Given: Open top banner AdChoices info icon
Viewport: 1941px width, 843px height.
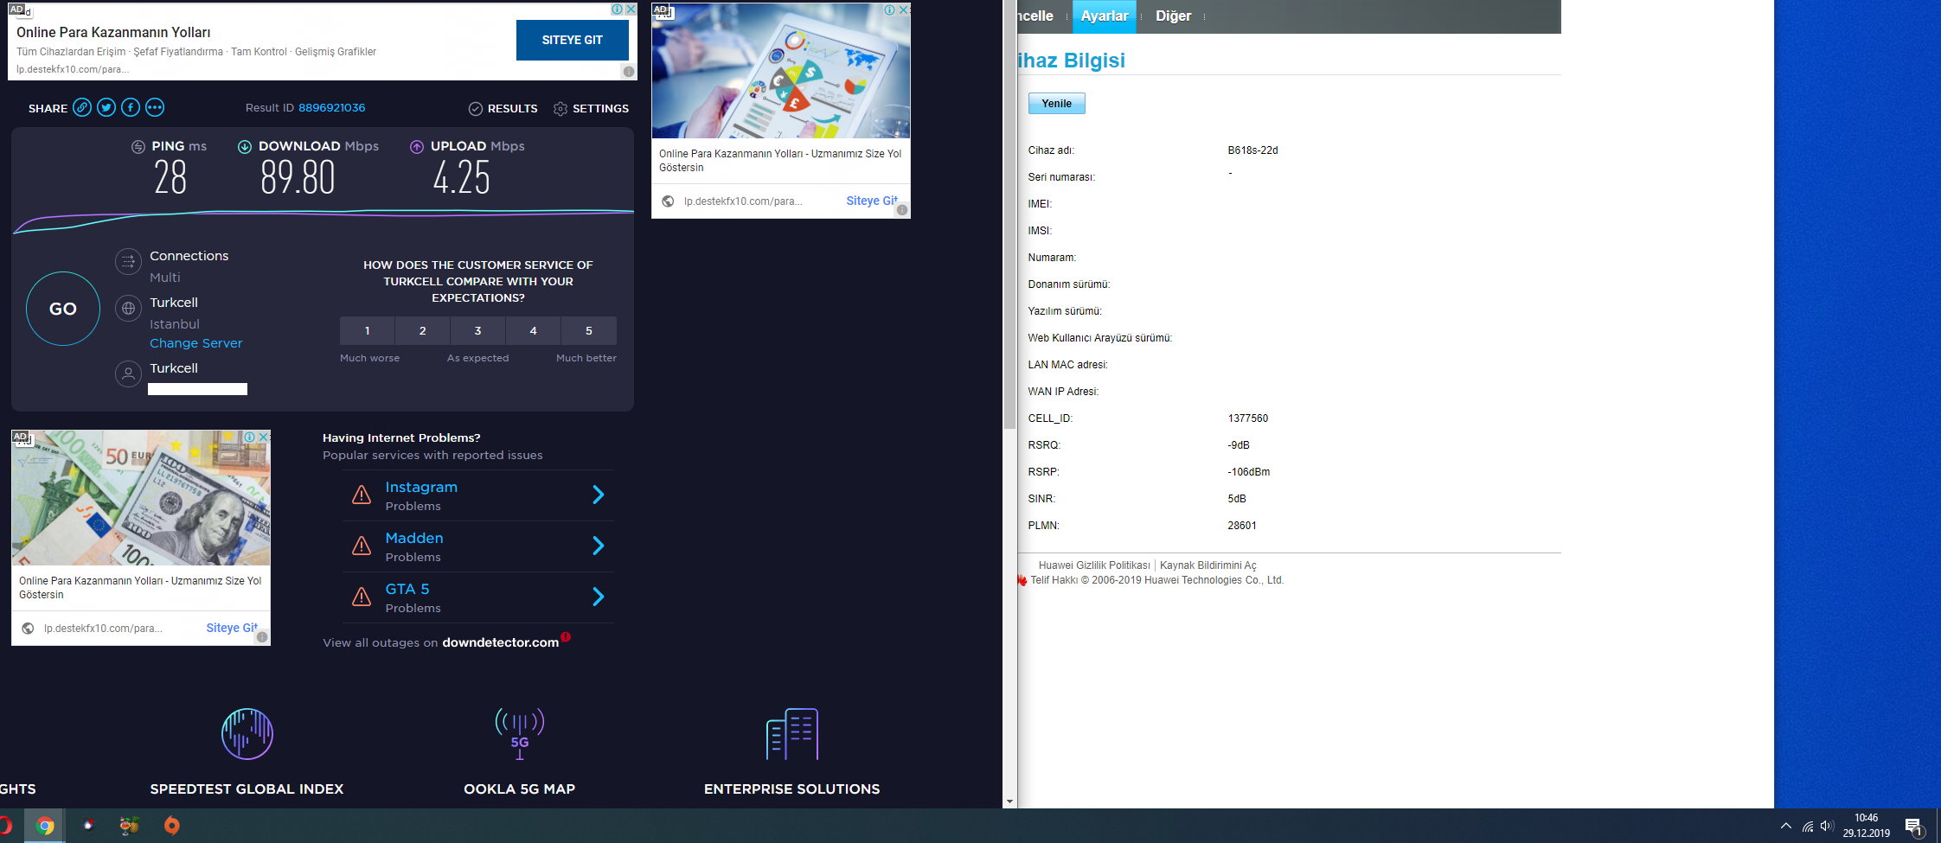Looking at the screenshot, I should (x=618, y=10).
